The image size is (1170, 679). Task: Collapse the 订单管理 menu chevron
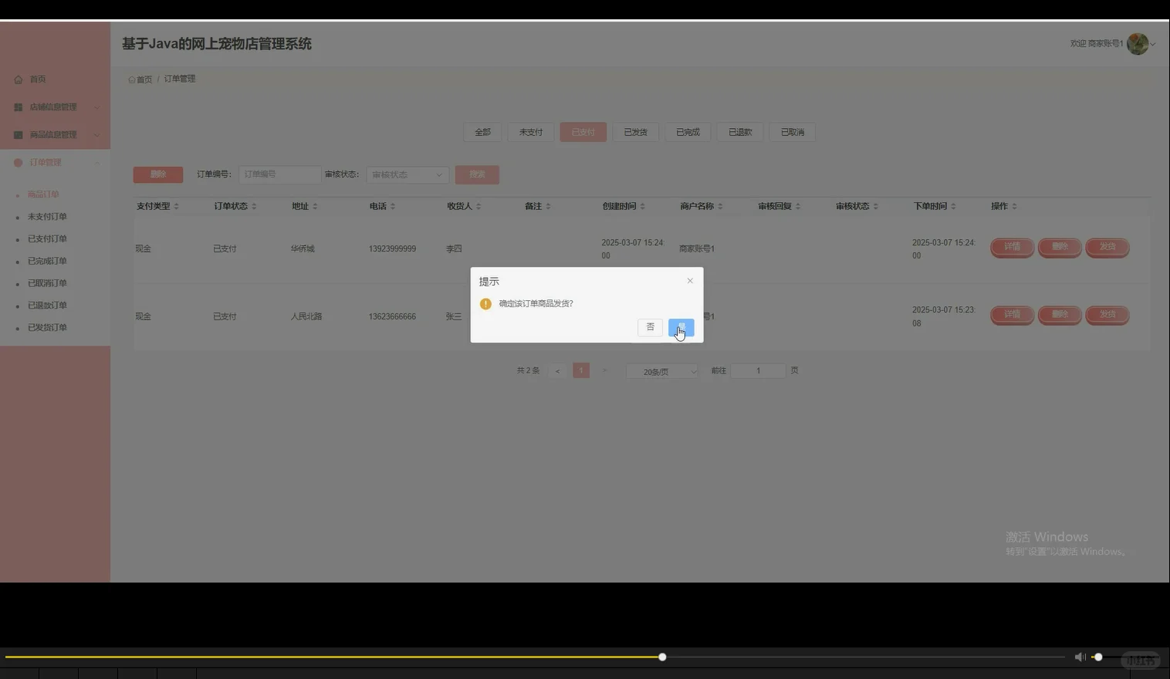click(96, 163)
